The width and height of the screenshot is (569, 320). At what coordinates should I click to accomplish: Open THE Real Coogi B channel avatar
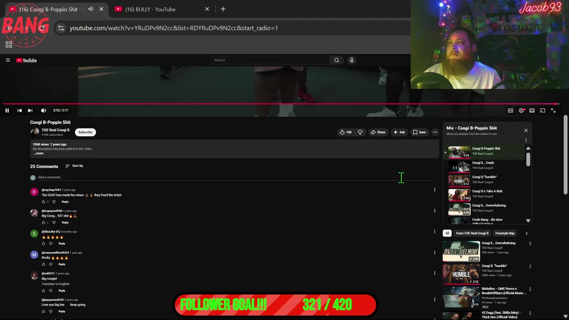pos(35,132)
